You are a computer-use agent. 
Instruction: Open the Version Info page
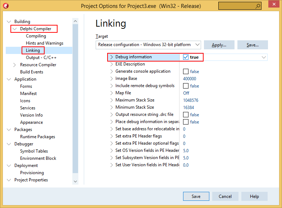(32, 115)
